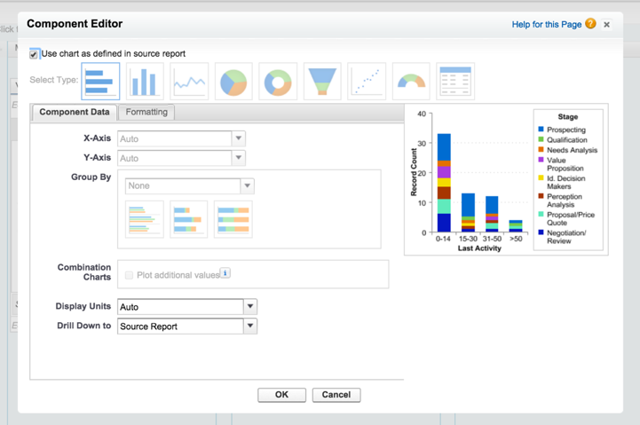The width and height of the screenshot is (640, 425).
Task: Select the donut chart type
Action: point(278,81)
